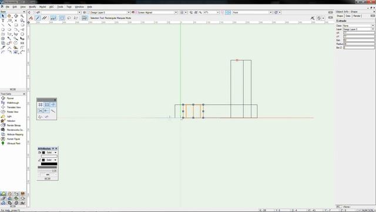Select the Mirror tool in Basic palette
The width and height of the screenshot is (376, 212).
coord(22,43)
